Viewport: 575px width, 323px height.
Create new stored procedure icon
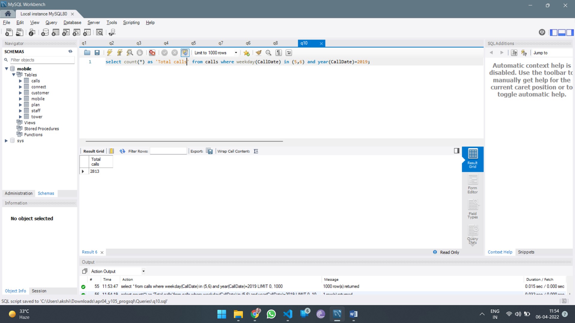click(76, 32)
